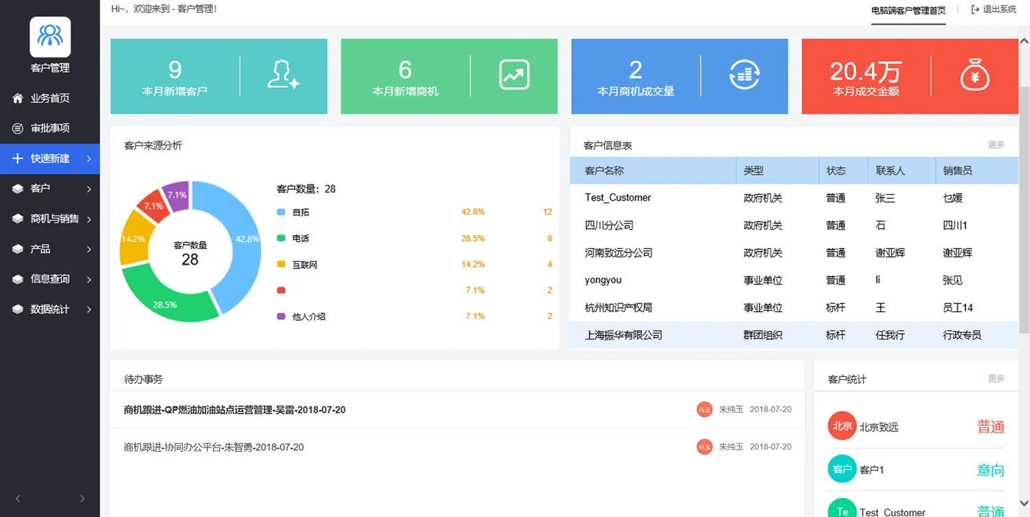Viewport: 1030px width, 517px height.
Task: Open task 商机跟进-QP燃油加油站点运营管理
Action: [235, 410]
